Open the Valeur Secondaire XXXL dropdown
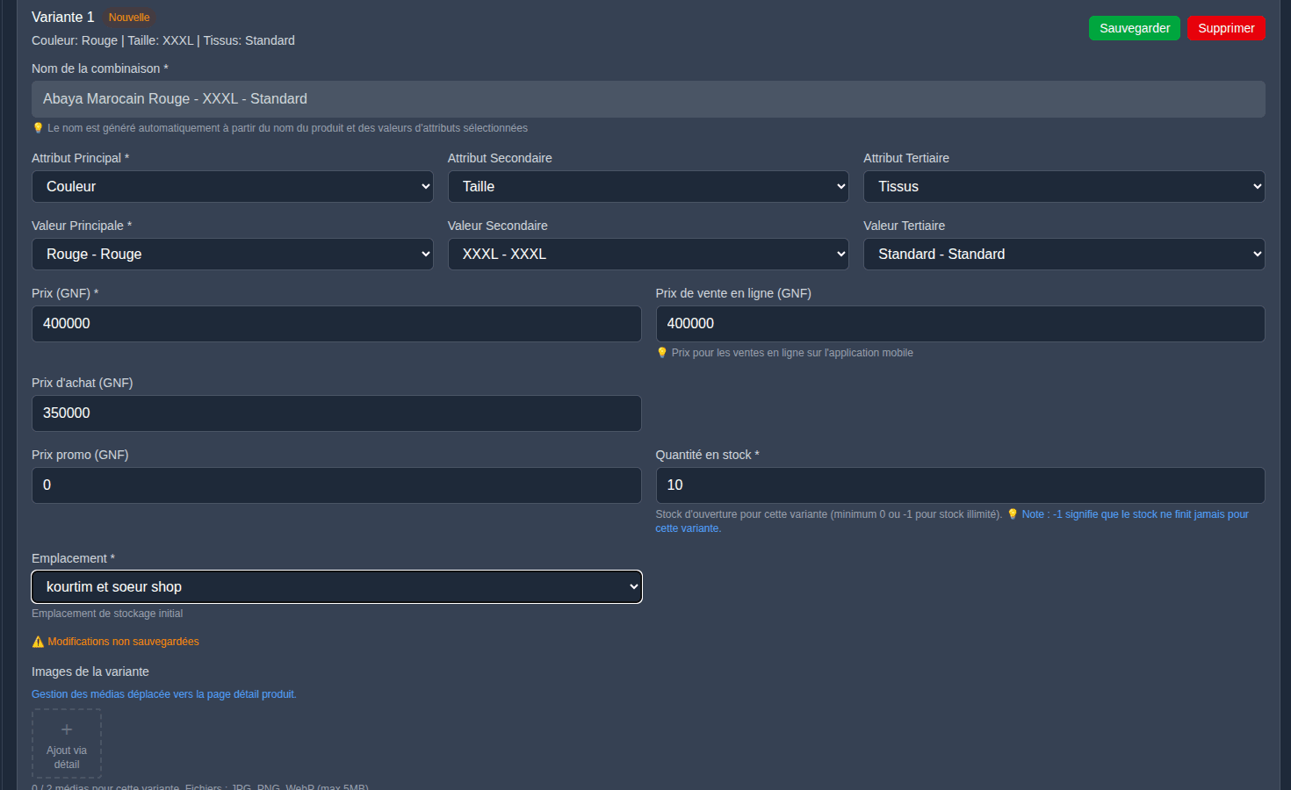The width and height of the screenshot is (1291, 790). click(x=647, y=255)
